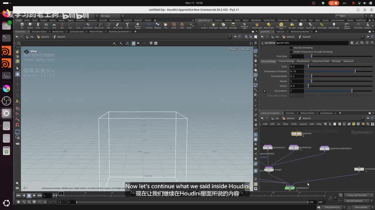The height and width of the screenshot is (210, 375).
Task: Create a Distant Light from the shelf
Action: tap(269, 26)
